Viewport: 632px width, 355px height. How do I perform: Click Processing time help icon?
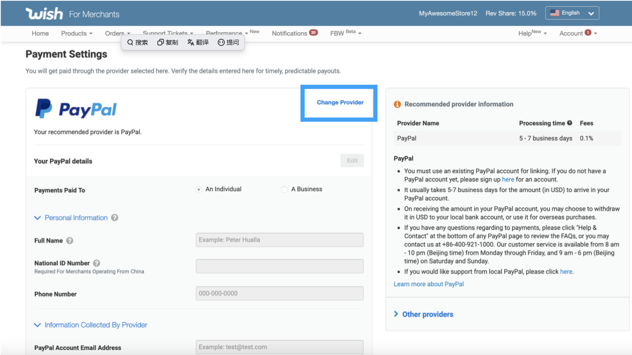click(569, 123)
